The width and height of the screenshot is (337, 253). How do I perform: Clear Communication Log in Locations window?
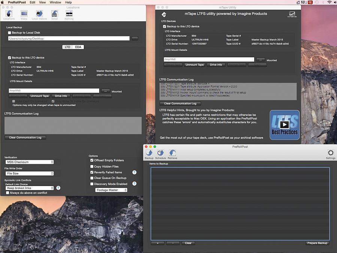click(25, 137)
